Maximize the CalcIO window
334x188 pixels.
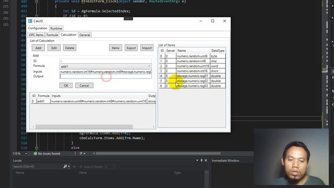[x=212, y=21]
